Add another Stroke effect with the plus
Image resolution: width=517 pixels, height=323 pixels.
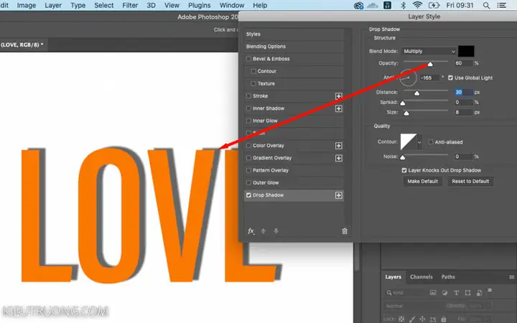pos(339,96)
